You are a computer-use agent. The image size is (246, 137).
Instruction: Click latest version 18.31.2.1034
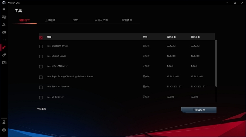[x=173, y=76]
